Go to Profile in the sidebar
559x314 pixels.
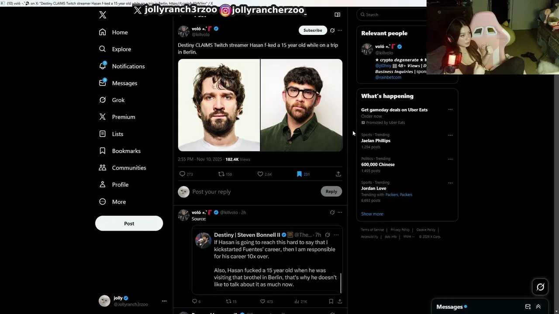(x=114, y=184)
